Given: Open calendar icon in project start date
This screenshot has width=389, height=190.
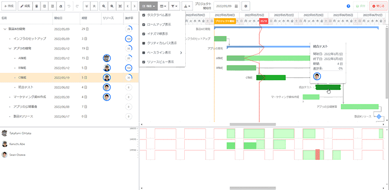Looking at the screenshot, I should point(236,6).
